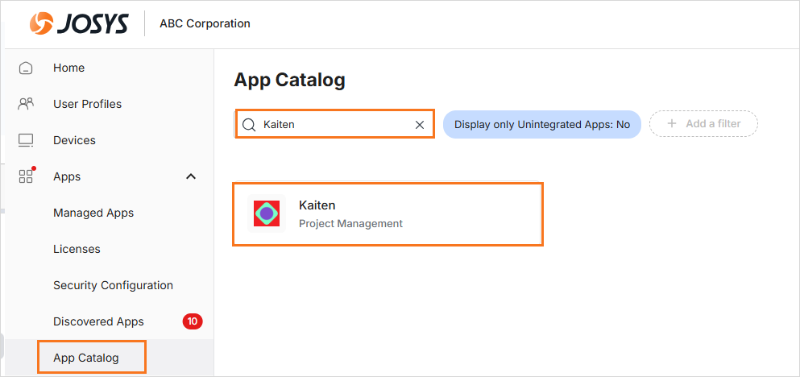Open User Profiles page
This screenshot has height=377, width=800.
pyautogui.click(x=87, y=104)
